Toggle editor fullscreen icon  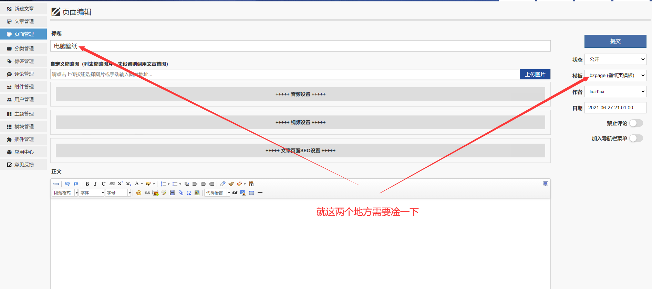(x=546, y=184)
